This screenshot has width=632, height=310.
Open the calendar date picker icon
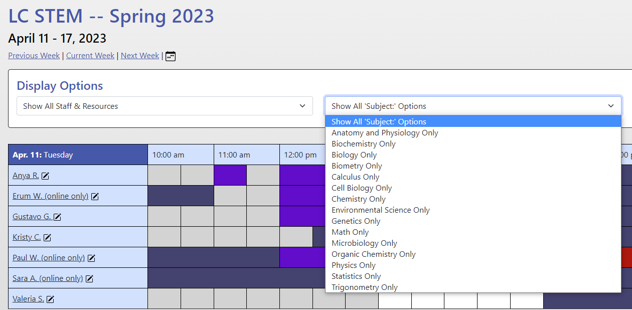(170, 56)
